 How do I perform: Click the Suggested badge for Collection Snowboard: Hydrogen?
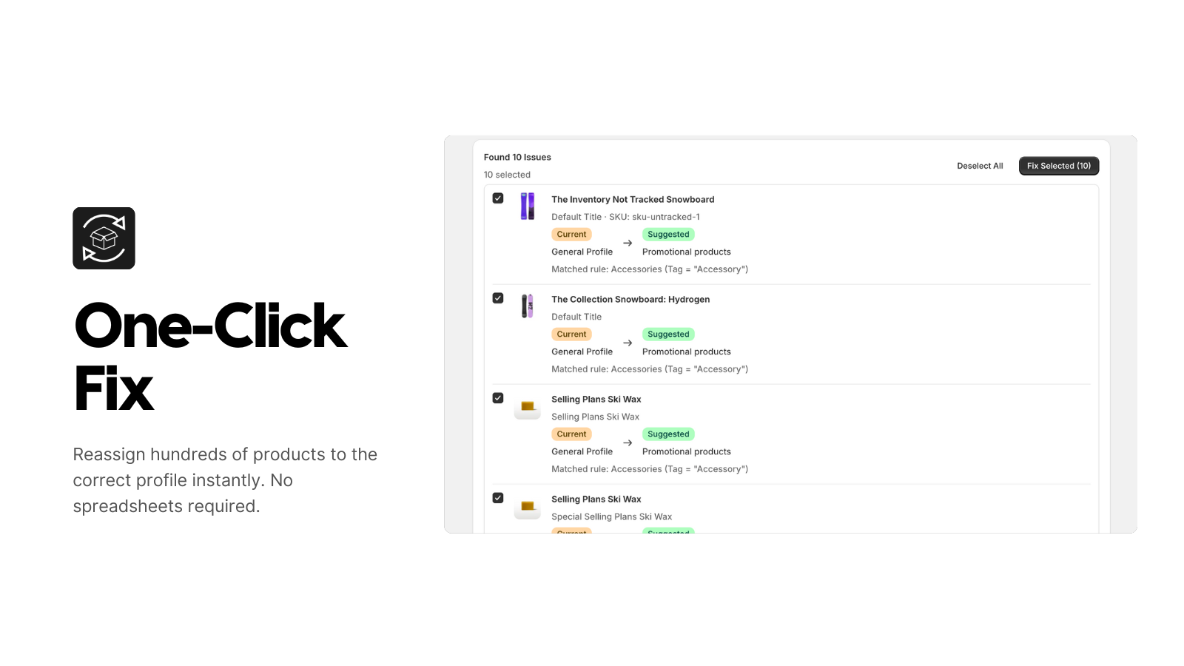[667, 334]
